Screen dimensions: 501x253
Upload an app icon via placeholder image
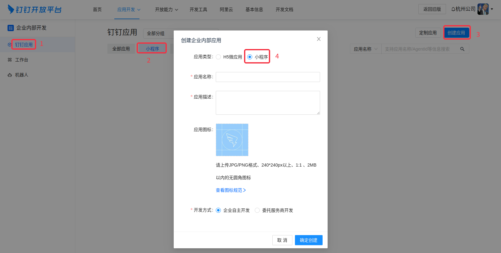click(232, 140)
